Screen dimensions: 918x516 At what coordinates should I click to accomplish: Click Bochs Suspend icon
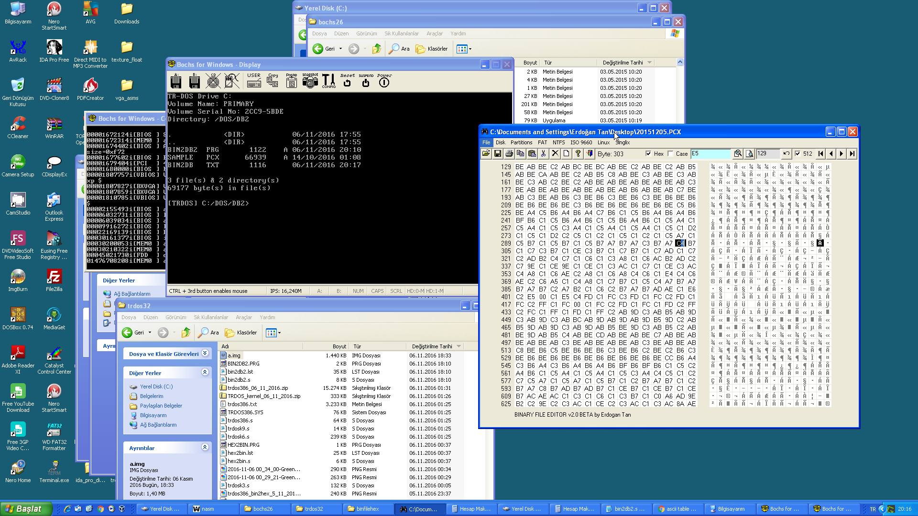tap(366, 81)
